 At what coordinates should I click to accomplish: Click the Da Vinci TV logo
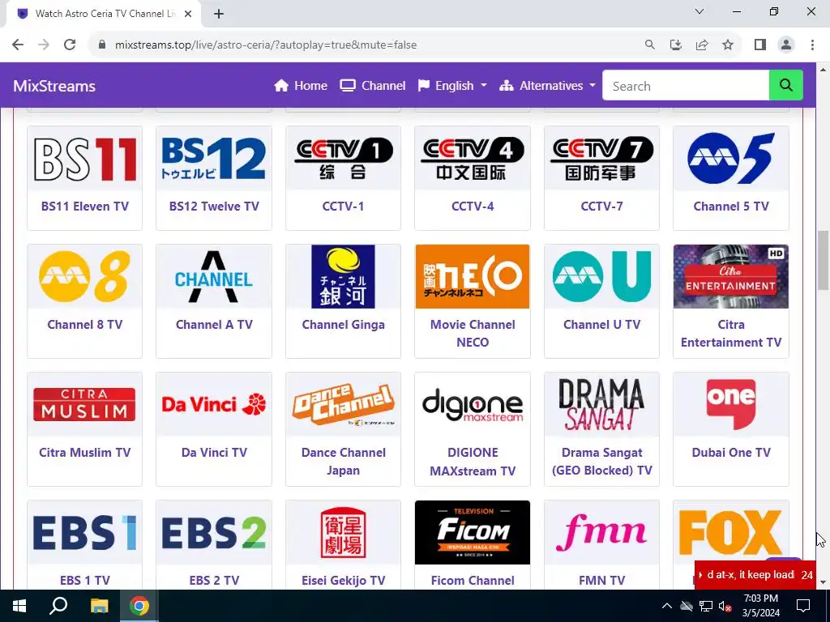tap(214, 405)
